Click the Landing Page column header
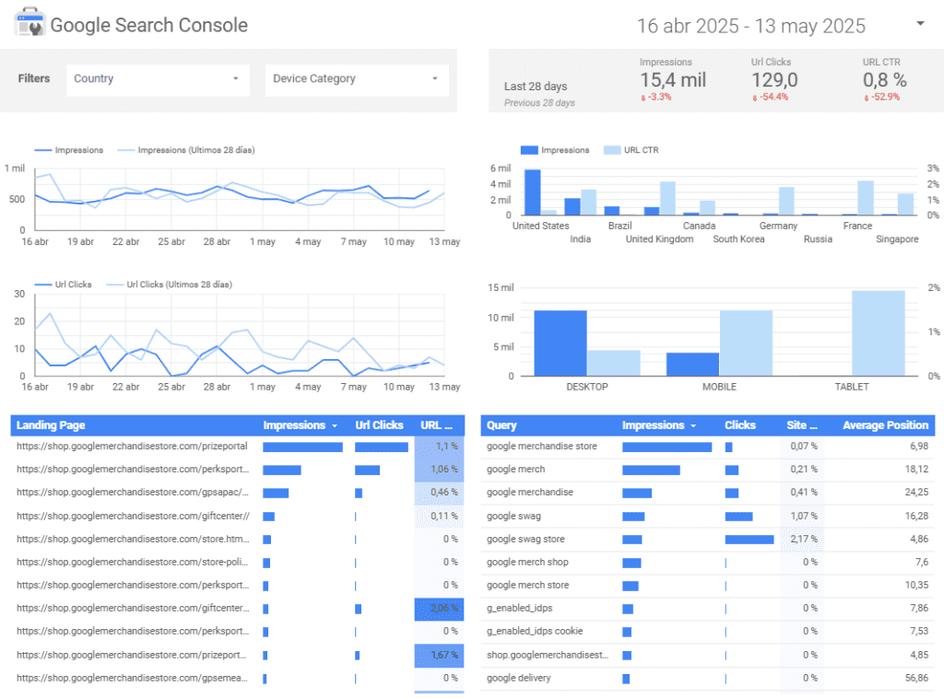944x698 pixels. [51, 425]
